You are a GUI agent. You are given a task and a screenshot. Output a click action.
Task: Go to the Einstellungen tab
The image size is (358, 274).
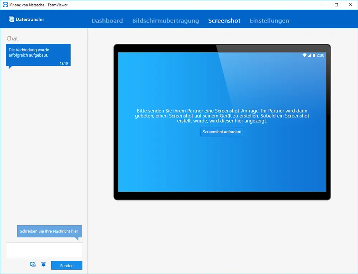[x=269, y=20]
